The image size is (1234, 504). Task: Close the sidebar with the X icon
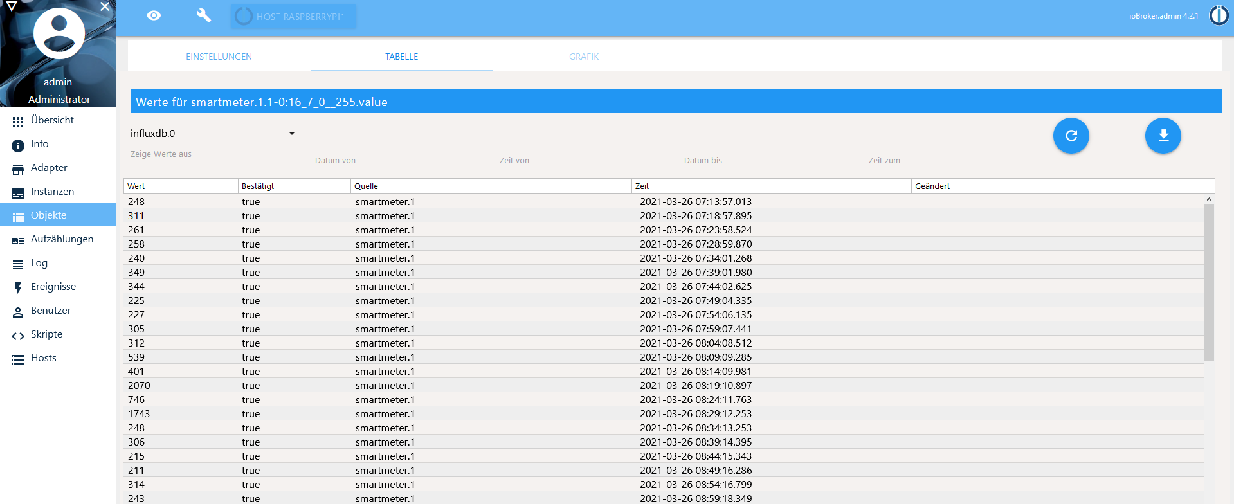pos(105,6)
